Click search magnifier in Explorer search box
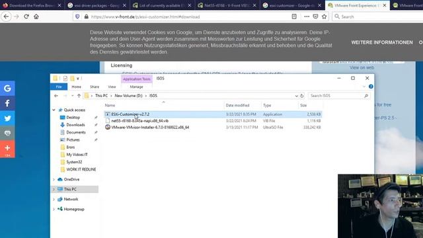This screenshot has width=423, height=238. 366,96
